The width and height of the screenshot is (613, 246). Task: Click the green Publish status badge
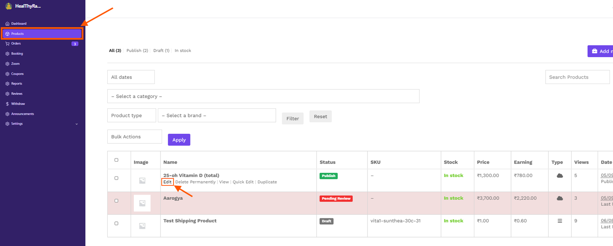329,176
